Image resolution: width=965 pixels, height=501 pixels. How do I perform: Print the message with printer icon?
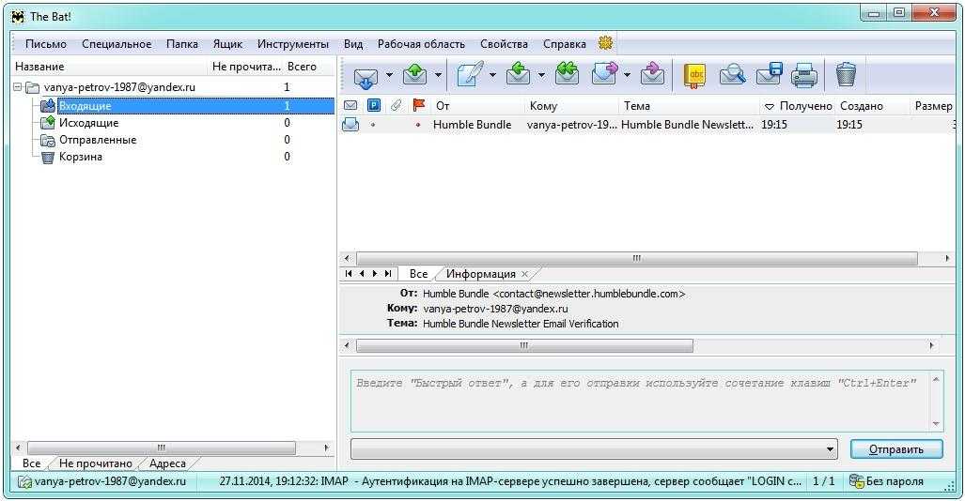click(803, 74)
